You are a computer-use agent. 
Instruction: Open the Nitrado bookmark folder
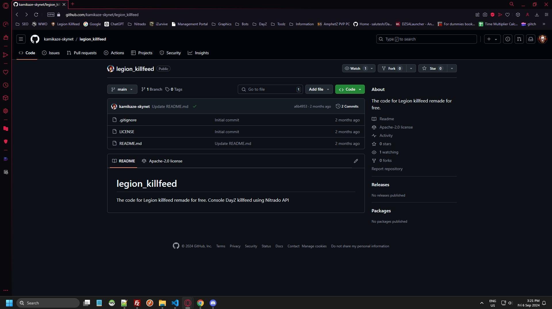click(137, 24)
